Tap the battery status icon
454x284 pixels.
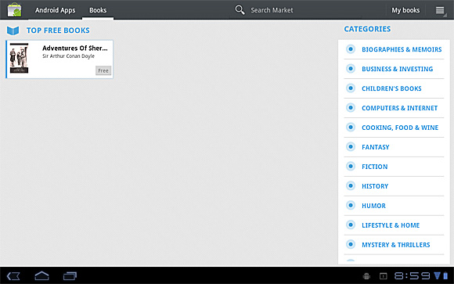[445, 275]
